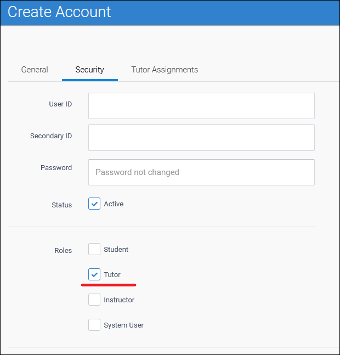Switch to the Security tab
The height and width of the screenshot is (355, 340).
(x=89, y=70)
